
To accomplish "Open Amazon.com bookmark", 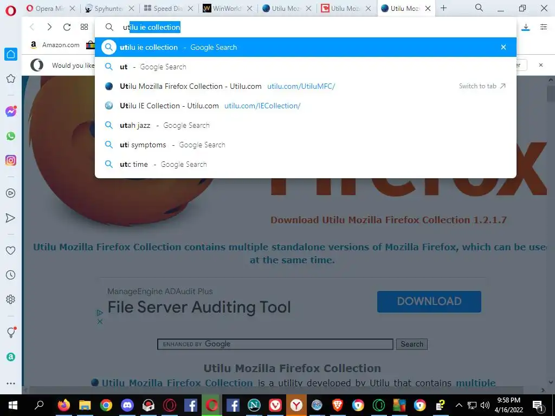I will [55, 45].
